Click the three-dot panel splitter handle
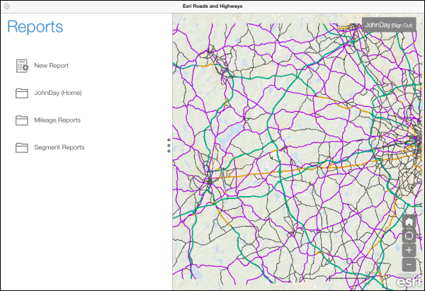Viewport: 425px width, 291px height. pos(169,145)
